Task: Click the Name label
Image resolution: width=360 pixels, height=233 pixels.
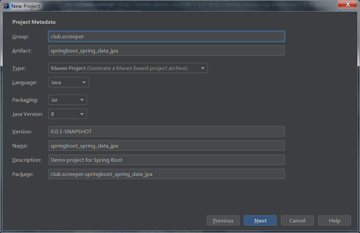Action: point(20,146)
